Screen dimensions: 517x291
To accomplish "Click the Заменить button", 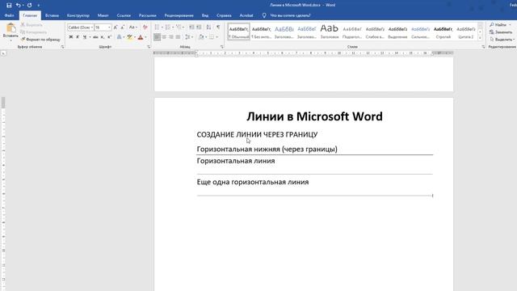I will pyautogui.click(x=501, y=32).
